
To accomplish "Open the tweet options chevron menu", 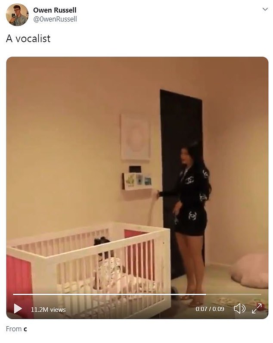I will pyautogui.click(x=265, y=9).
